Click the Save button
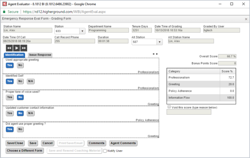This screenshot has width=250, height=158. [33, 143]
